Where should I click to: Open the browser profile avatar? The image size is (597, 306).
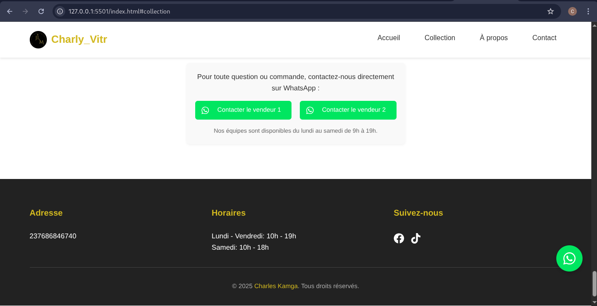click(572, 11)
